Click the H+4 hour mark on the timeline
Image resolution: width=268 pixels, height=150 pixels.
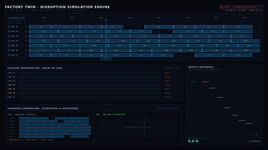tap(158, 17)
